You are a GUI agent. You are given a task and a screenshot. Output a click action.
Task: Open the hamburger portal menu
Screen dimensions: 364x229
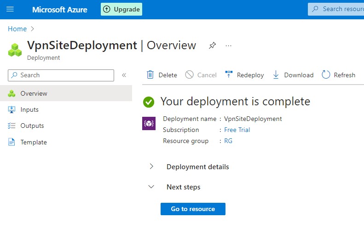coord(10,9)
